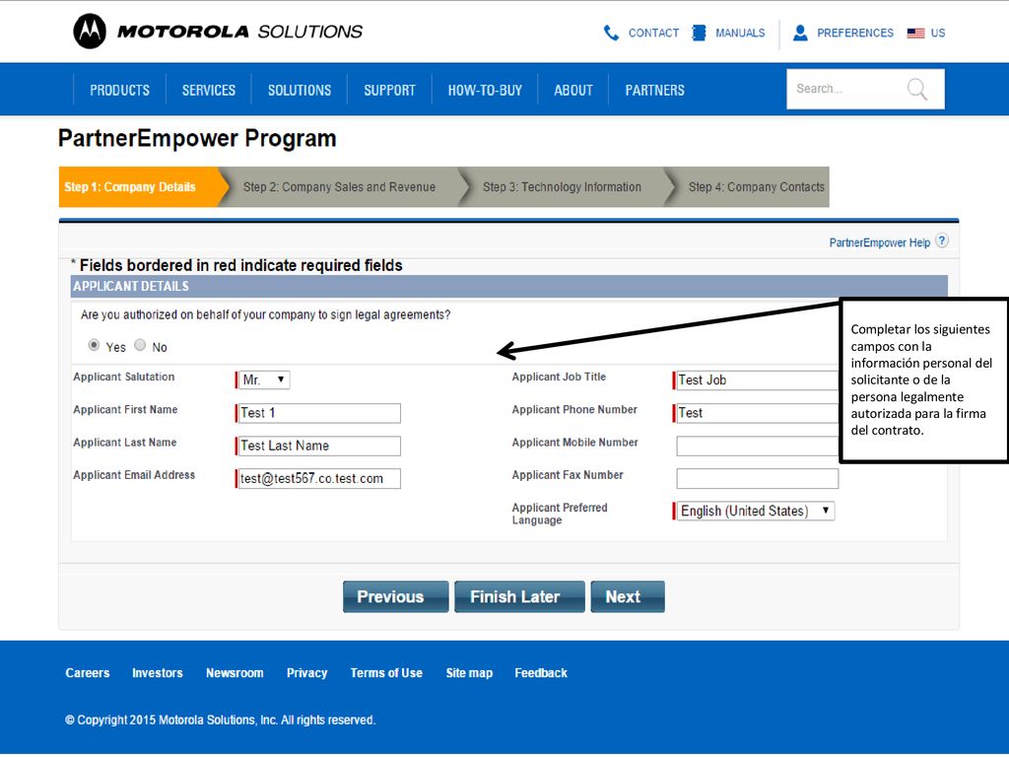
Task: Click the Applicant First Name field
Action: tap(318, 413)
